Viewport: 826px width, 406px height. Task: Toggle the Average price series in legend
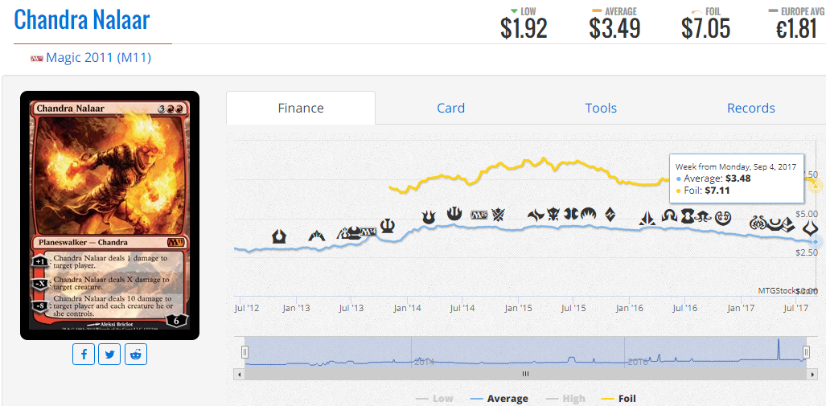pyautogui.click(x=499, y=399)
